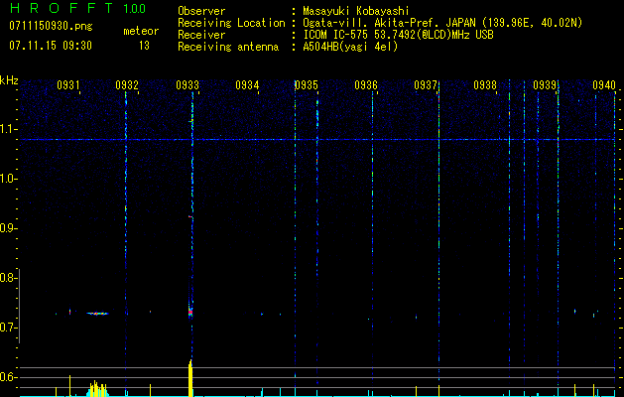
Task: Click the 0934 time marker
Action: (247, 85)
